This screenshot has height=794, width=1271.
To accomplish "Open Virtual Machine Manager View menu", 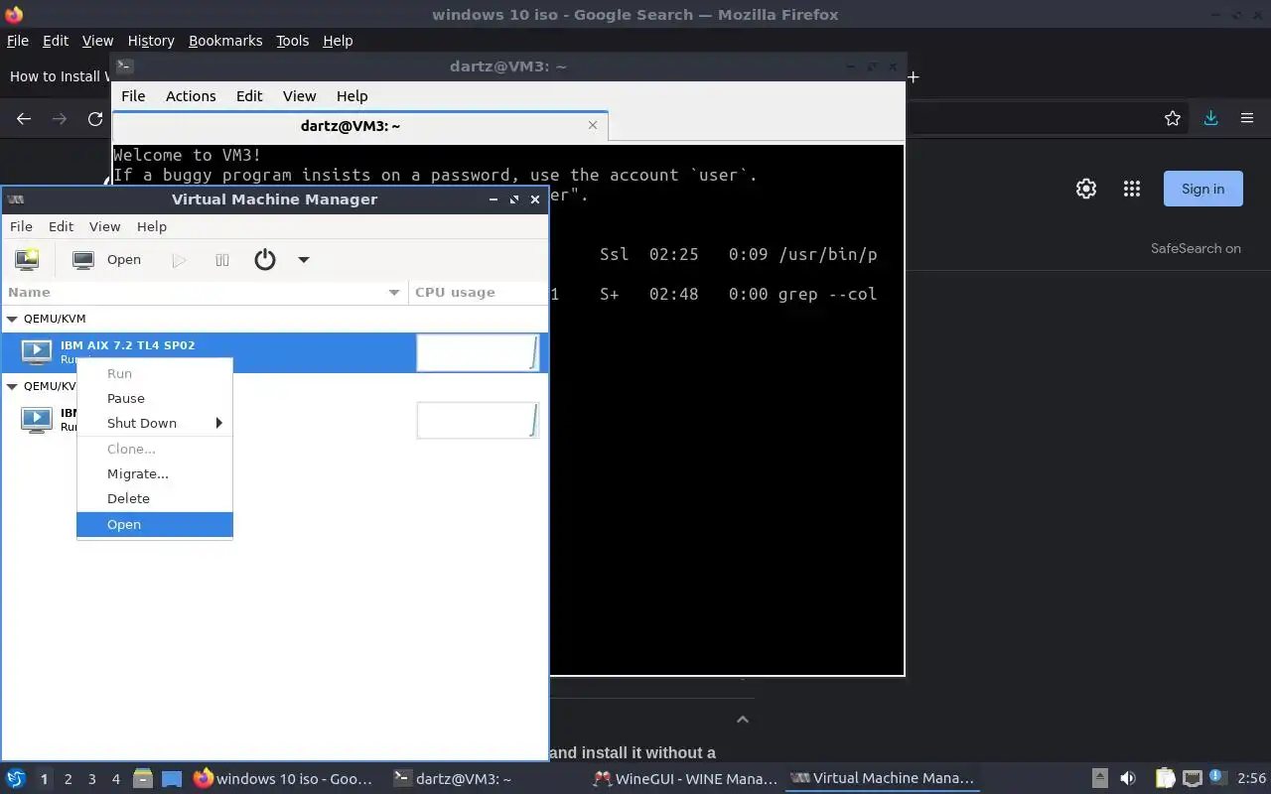I will [x=104, y=226].
